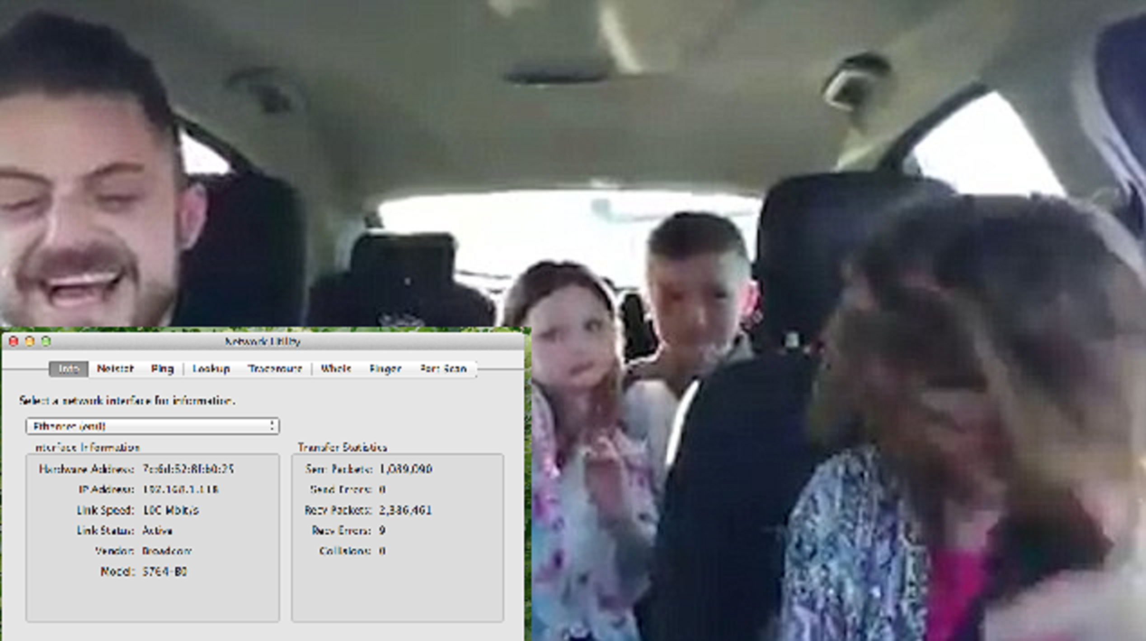This screenshot has height=641, width=1146.
Task: Open the Ping tab
Action: [162, 369]
